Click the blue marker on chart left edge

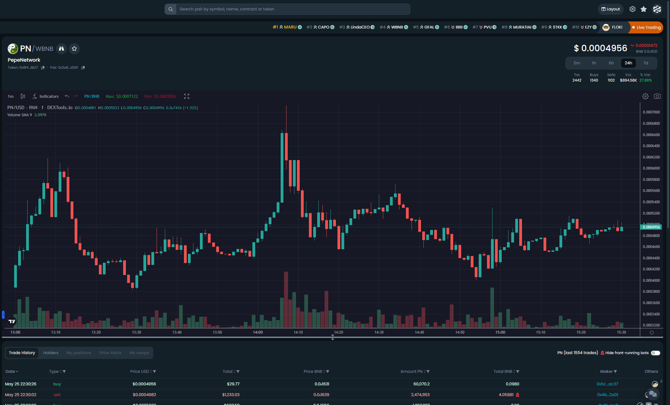coord(3,315)
